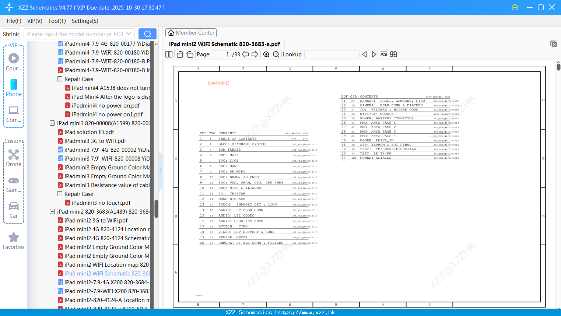Open iPad mini2 4G 820-4124 Schematic
The image size is (561, 316).
(x=104, y=238)
